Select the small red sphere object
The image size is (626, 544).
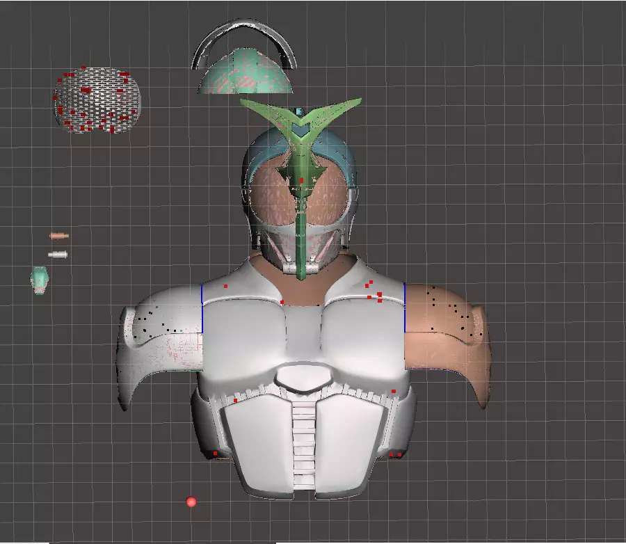(191, 502)
